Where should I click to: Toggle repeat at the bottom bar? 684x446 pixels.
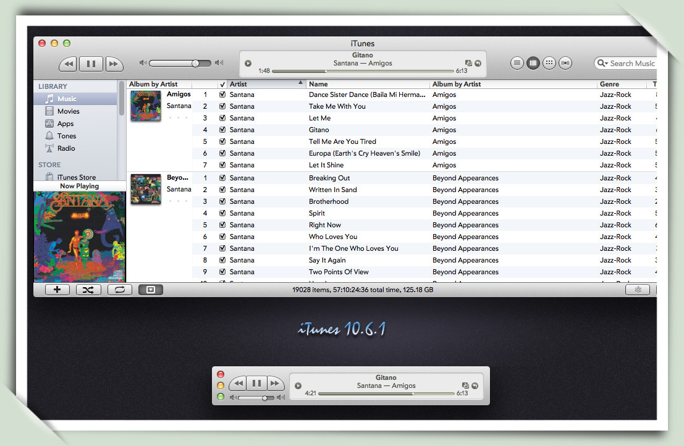click(x=120, y=290)
